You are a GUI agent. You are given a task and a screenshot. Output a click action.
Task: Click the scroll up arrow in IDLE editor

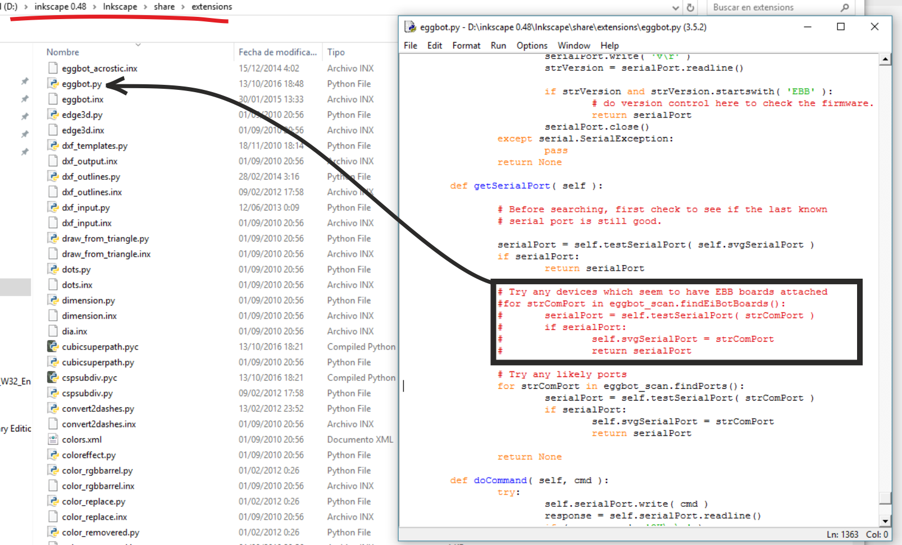(x=885, y=59)
